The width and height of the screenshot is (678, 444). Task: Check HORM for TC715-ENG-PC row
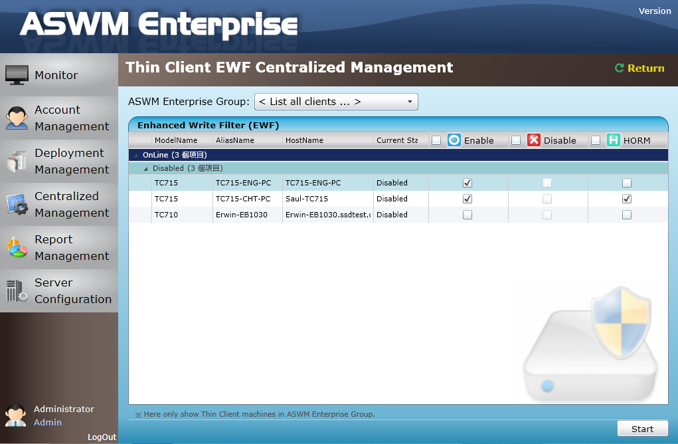[627, 183]
